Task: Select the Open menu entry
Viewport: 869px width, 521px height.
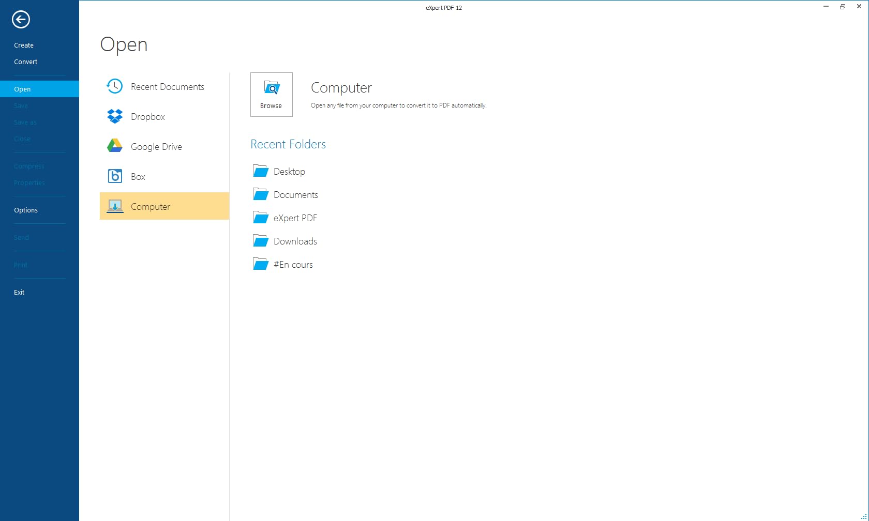Action: [22, 89]
